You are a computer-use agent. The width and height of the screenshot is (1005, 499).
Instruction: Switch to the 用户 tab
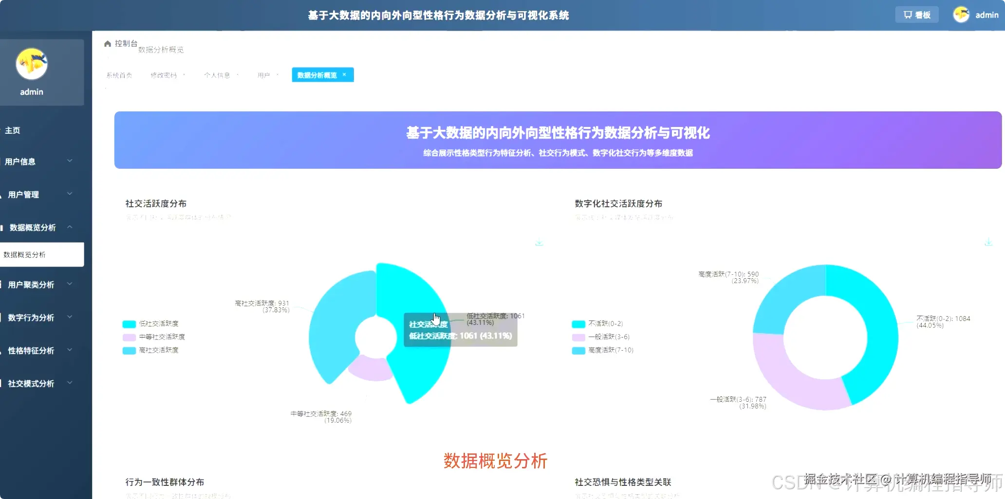click(263, 75)
